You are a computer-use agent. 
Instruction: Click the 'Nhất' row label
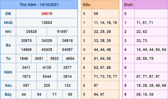tap(8, 23)
